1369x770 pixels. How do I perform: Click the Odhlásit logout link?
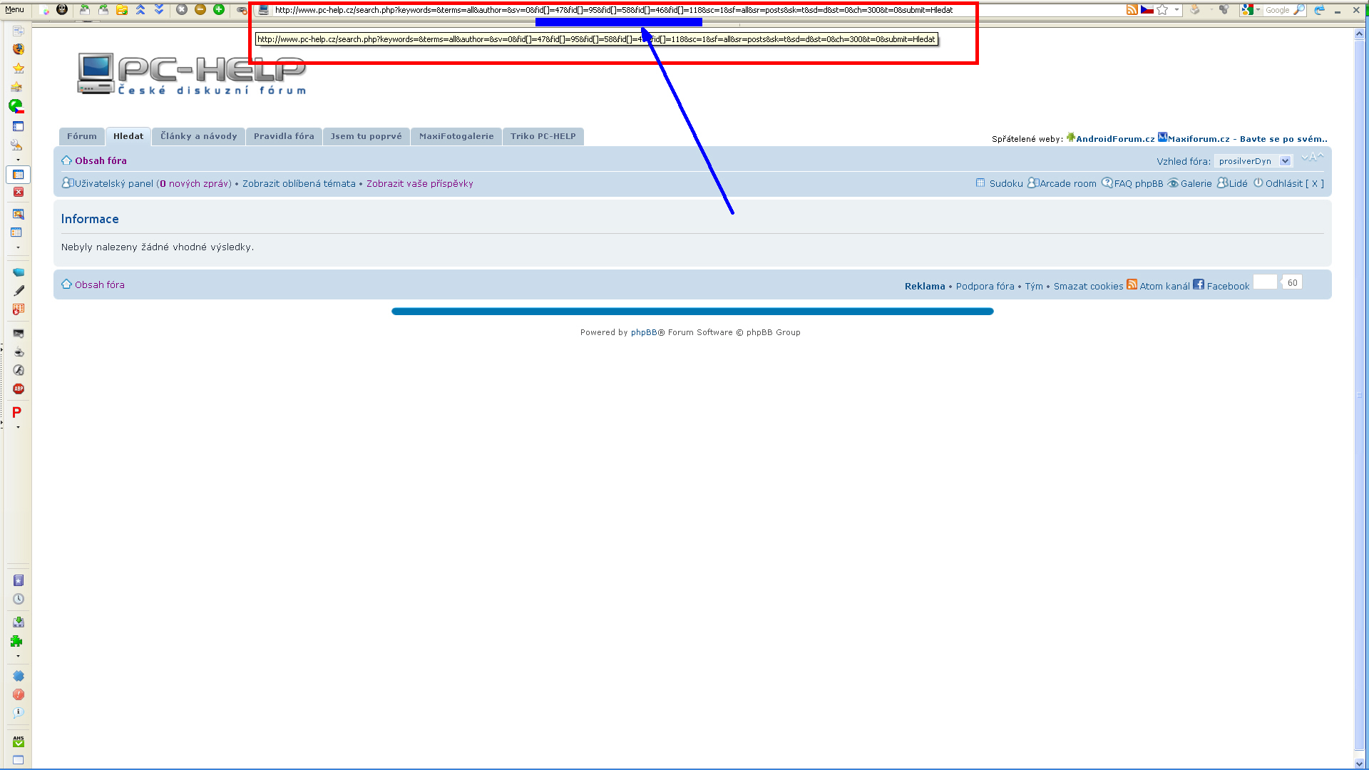tap(1283, 183)
